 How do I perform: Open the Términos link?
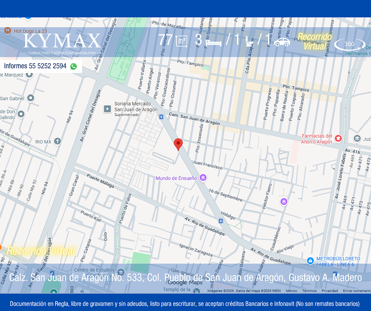(309, 291)
